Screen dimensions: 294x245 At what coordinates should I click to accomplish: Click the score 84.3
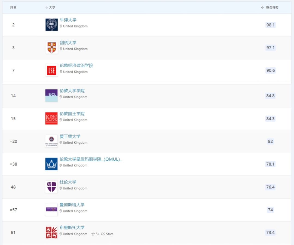coord(270,119)
